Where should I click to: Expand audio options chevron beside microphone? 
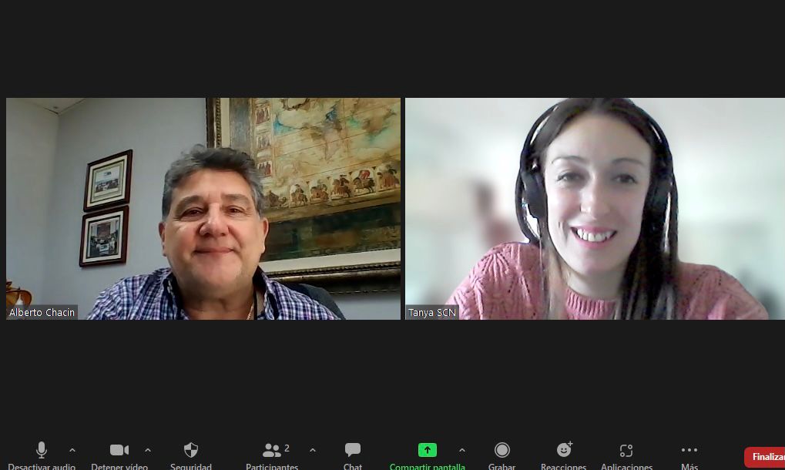coord(72,450)
